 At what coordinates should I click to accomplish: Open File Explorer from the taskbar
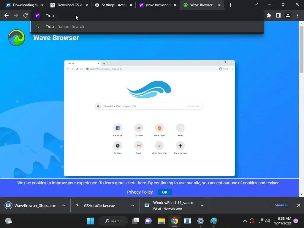[161, 221]
